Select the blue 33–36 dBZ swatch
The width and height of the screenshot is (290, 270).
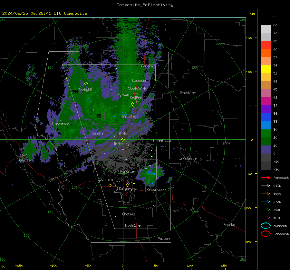pyautogui.click(x=266, y=117)
